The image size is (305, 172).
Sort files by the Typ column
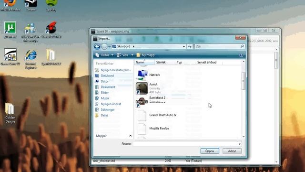pyautogui.click(x=185, y=62)
